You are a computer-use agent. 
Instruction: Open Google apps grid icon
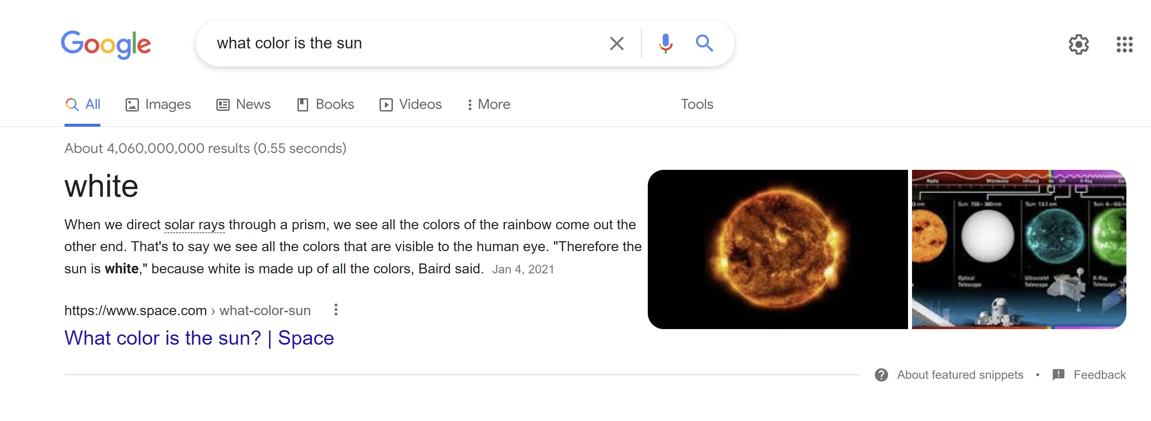1124,44
